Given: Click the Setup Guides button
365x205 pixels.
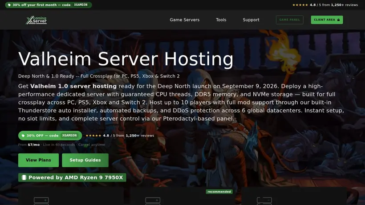Looking at the screenshot, I should point(85,160).
